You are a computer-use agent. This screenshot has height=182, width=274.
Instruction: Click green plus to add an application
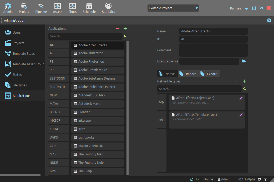point(125,28)
